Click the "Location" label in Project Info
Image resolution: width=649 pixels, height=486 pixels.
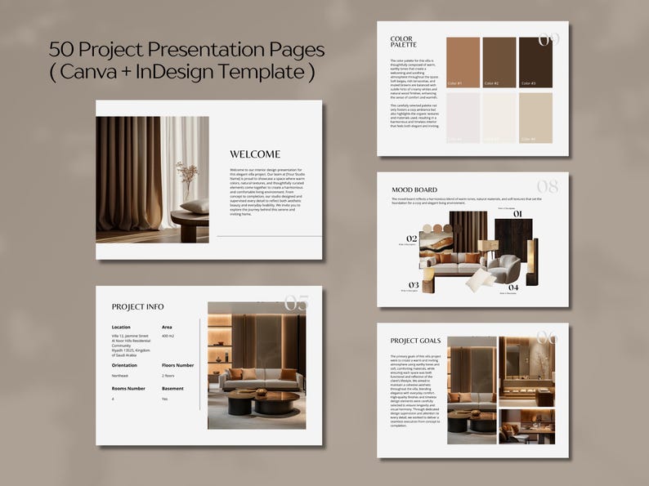click(121, 328)
